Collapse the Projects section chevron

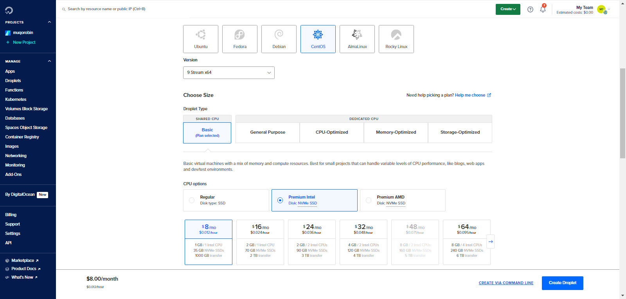(x=49, y=22)
